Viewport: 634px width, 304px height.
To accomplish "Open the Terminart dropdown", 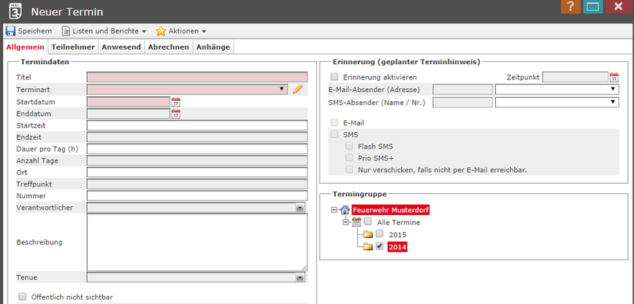I will (282, 89).
